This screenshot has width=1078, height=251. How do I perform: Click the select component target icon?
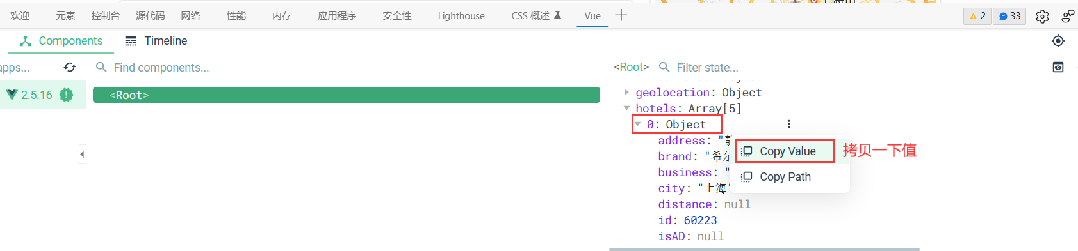tap(1058, 41)
